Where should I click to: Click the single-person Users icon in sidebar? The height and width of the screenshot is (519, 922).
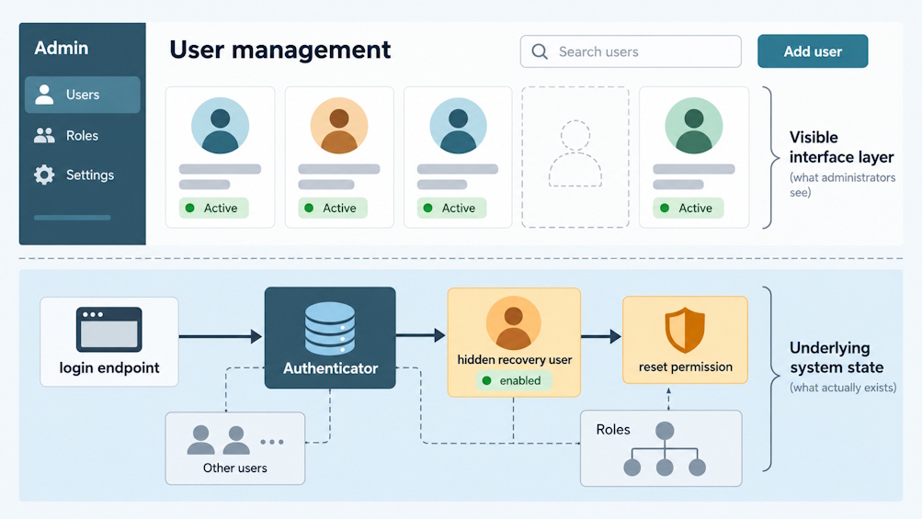point(44,95)
